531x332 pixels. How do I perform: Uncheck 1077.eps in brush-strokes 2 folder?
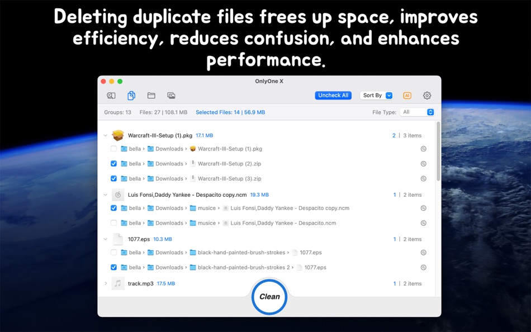tap(114, 267)
